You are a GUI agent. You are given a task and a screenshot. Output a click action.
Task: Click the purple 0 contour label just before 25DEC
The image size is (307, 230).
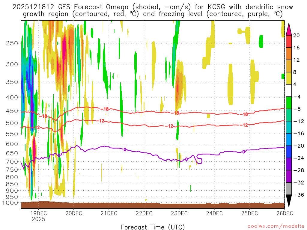pyautogui.click(x=243, y=152)
